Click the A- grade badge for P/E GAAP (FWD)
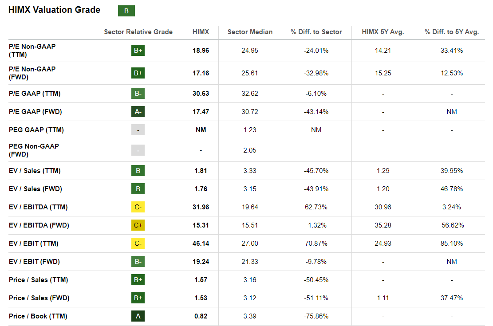This screenshot has height=326, width=493. [x=138, y=112]
